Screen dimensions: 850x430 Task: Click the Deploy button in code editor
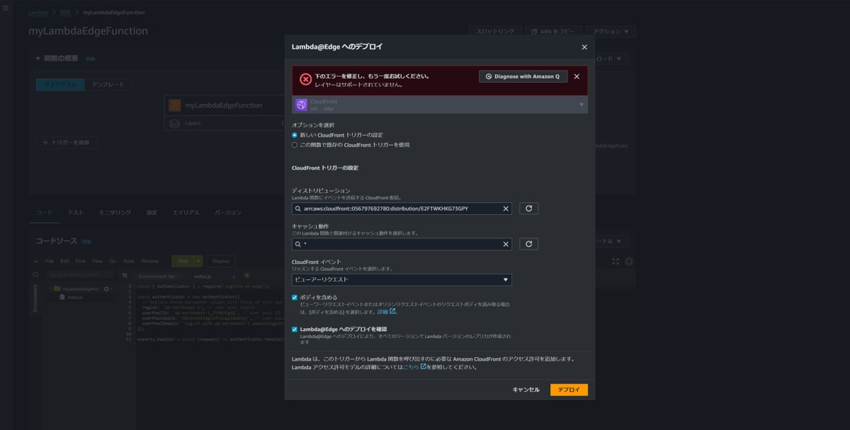(x=220, y=261)
